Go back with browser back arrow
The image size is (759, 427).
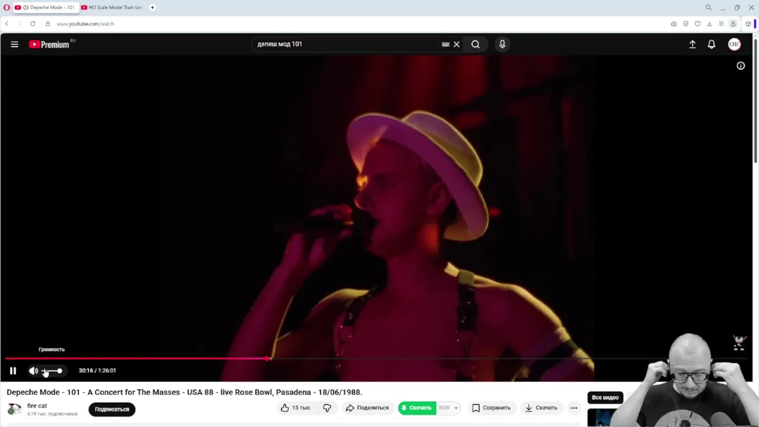[7, 24]
